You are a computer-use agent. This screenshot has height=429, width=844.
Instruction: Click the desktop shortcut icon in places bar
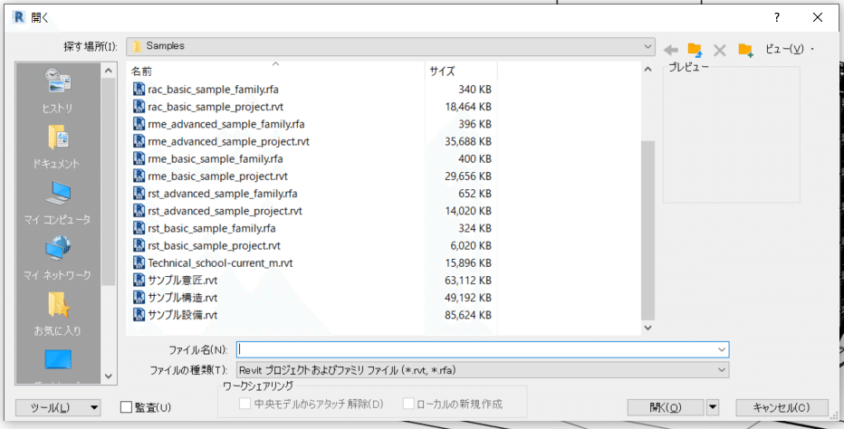click(x=58, y=359)
